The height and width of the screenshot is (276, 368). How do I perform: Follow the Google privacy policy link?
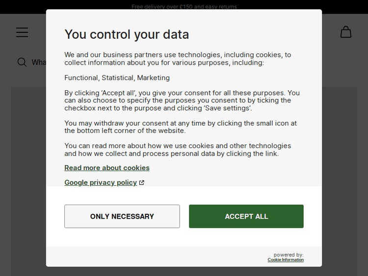click(101, 182)
